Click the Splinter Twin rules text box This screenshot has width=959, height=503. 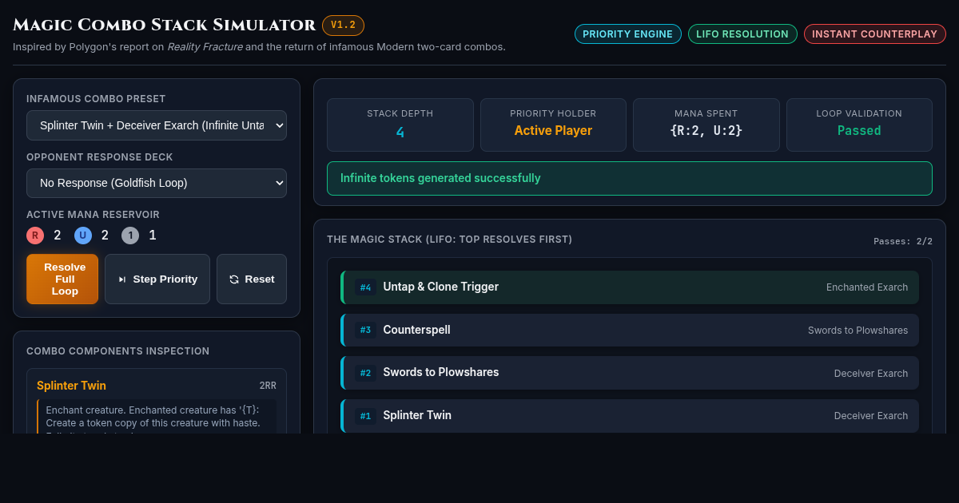tap(157, 417)
